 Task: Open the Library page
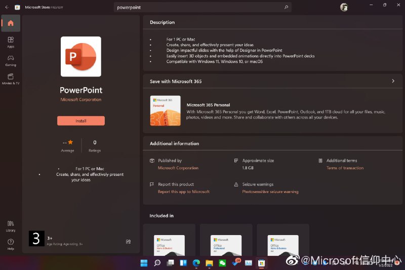(11, 226)
